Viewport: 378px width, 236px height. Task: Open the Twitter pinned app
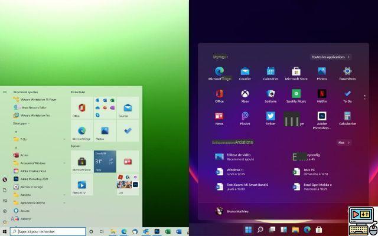coord(271,119)
